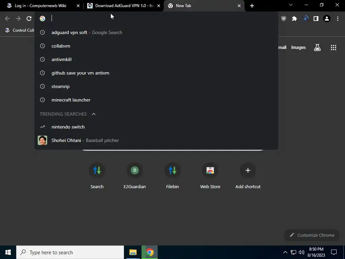Screen dimensions: 345x259
Task: Open the Action Center notifications icon
Action: (x=334, y=252)
